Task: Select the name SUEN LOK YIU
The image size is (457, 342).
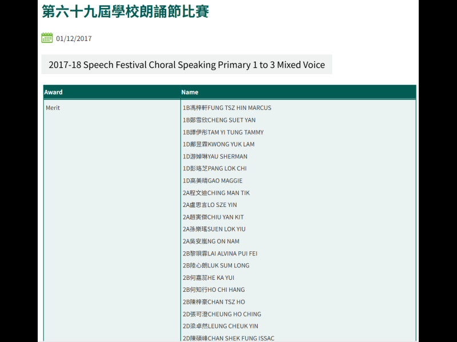Action: (x=214, y=229)
